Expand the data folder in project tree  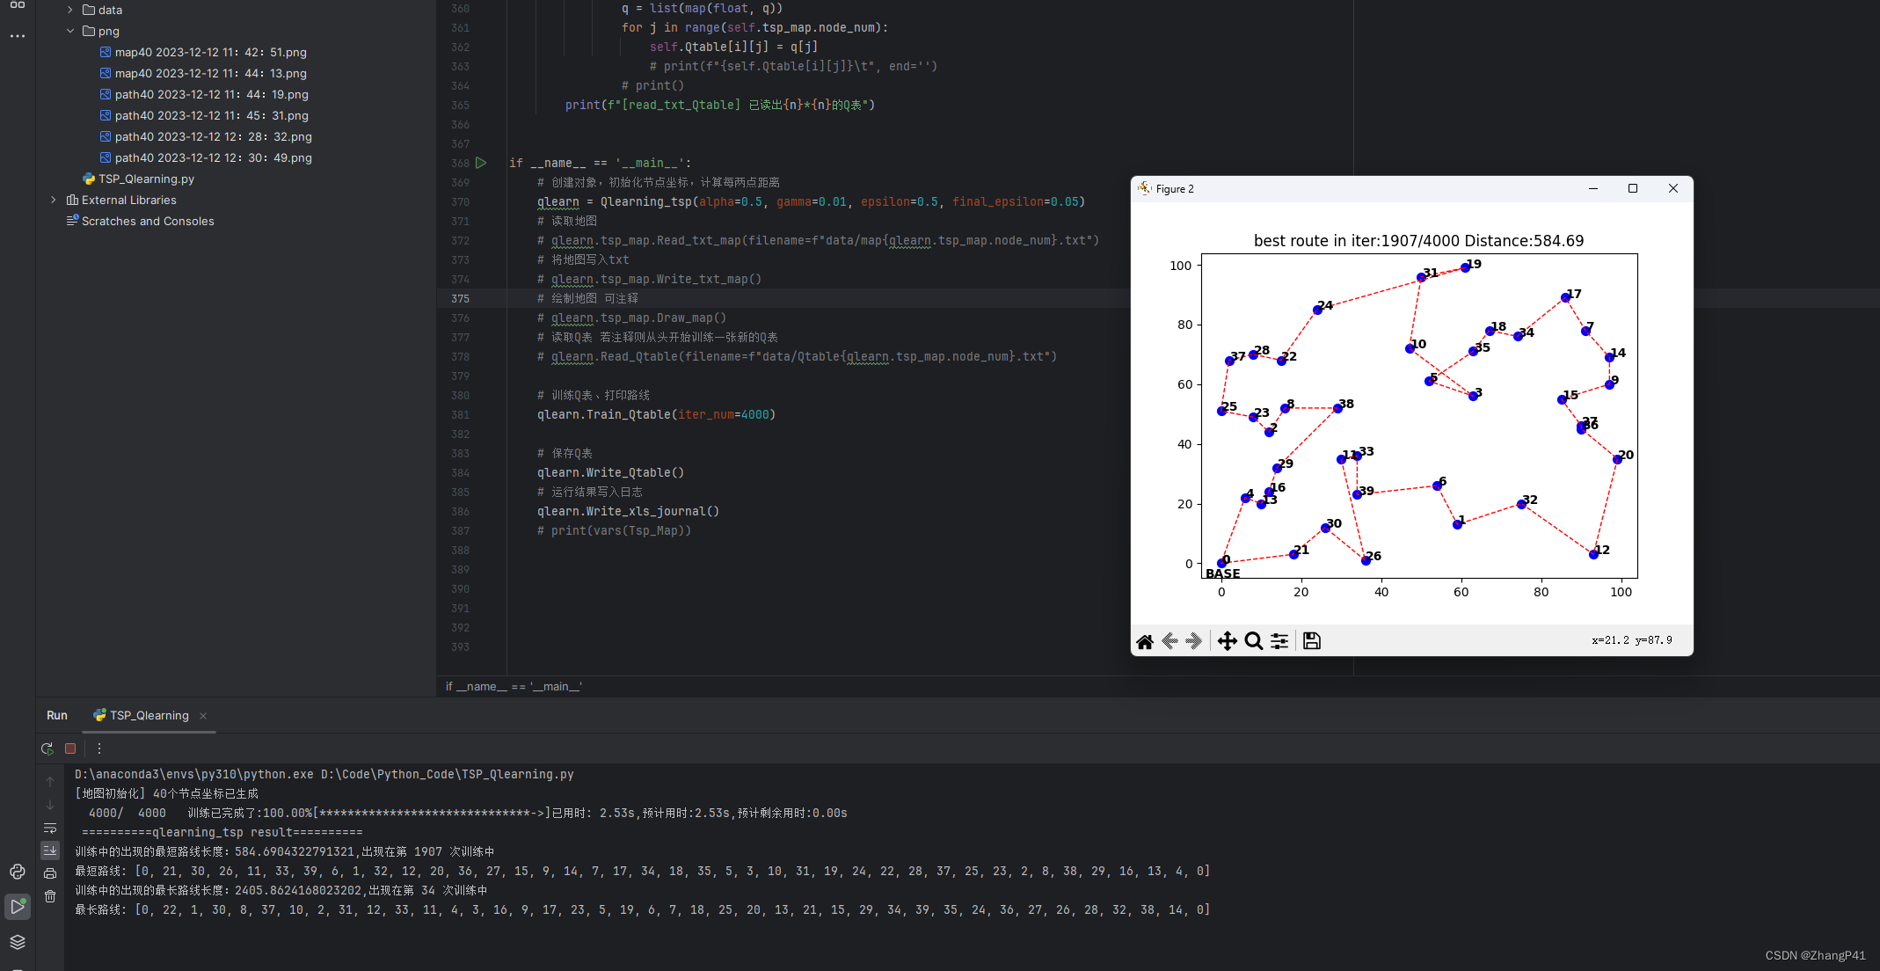pyautogui.click(x=70, y=10)
